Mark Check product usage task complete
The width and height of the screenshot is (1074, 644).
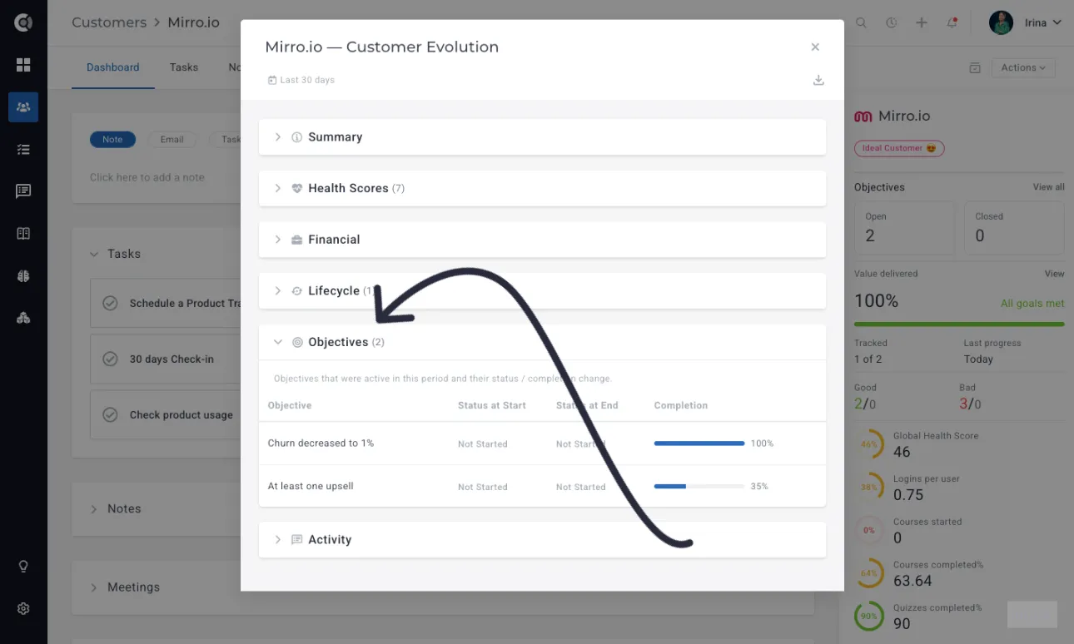coord(110,414)
